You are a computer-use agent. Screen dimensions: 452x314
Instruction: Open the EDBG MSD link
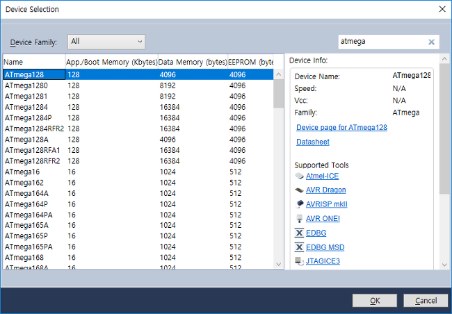coord(325,247)
